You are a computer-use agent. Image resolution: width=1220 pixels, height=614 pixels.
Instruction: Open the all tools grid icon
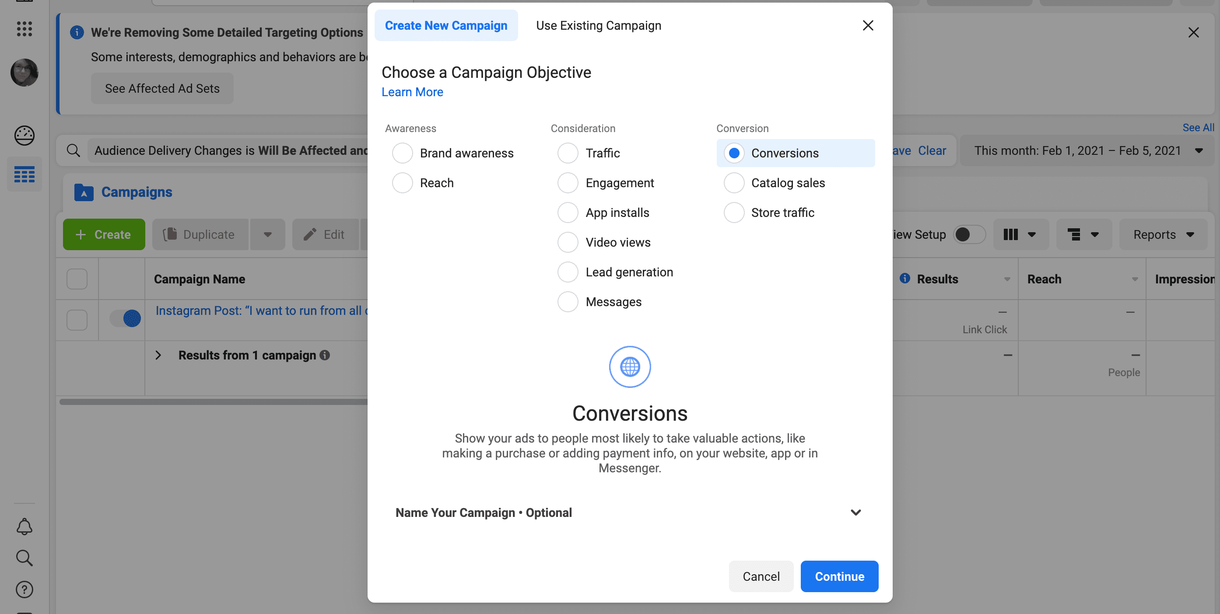[24, 29]
